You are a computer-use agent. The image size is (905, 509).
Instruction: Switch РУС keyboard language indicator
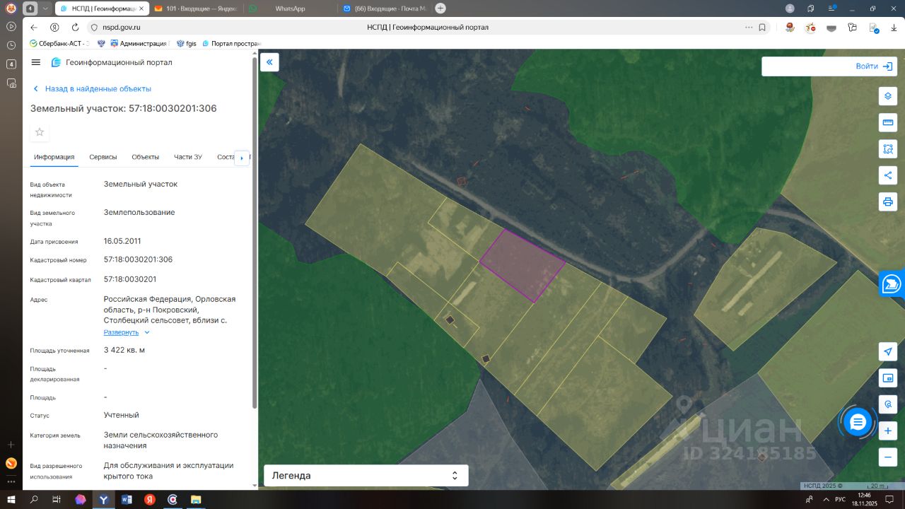tap(840, 499)
